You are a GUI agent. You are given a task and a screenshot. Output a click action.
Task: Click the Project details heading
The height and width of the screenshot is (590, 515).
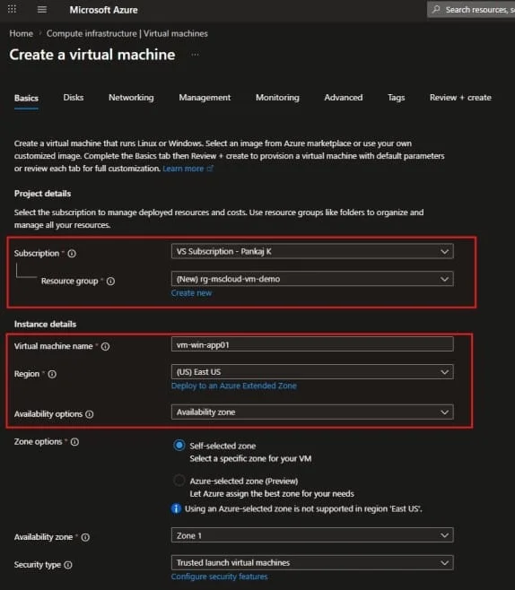pyautogui.click(x=42, y=194)
